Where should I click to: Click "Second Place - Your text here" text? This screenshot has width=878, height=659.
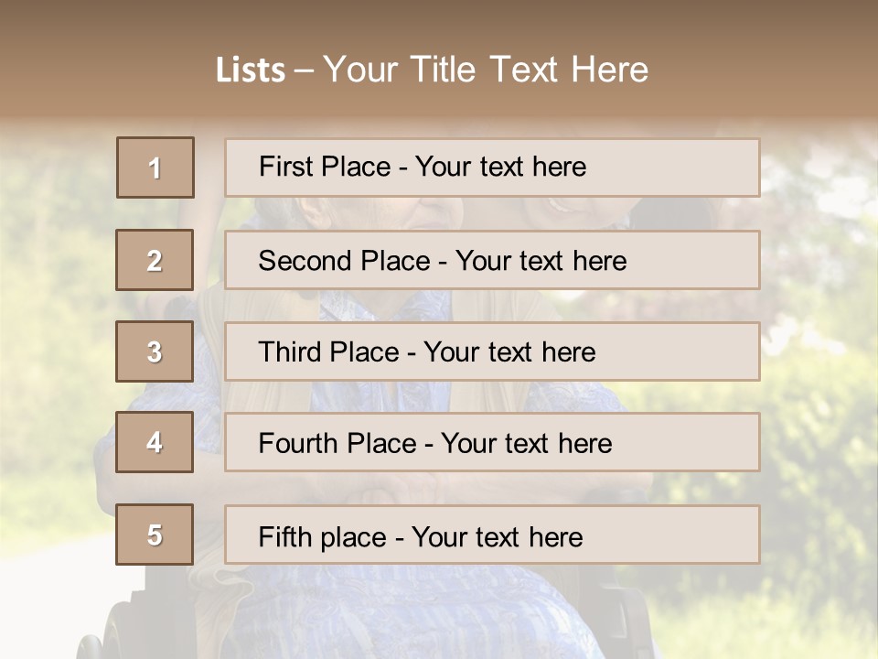[443, 261]
